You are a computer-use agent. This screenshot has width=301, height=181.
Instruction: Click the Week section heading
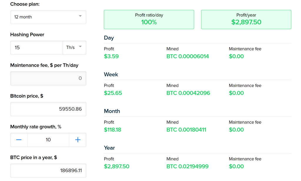coord(111,74)
